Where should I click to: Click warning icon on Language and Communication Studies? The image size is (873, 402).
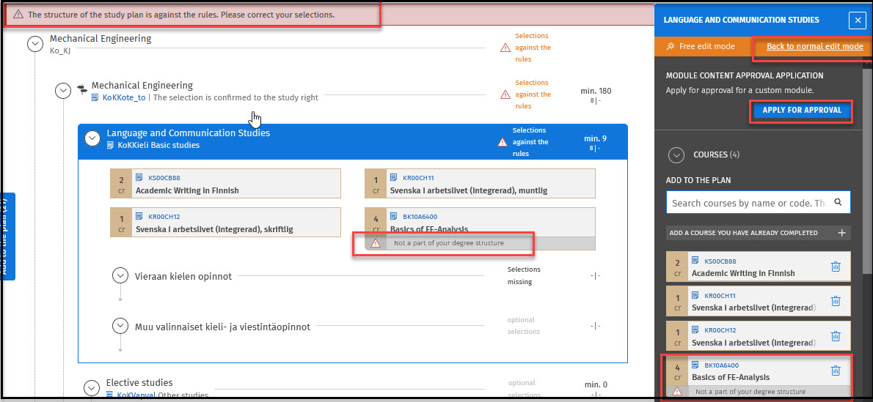click(x=503, y=142)
